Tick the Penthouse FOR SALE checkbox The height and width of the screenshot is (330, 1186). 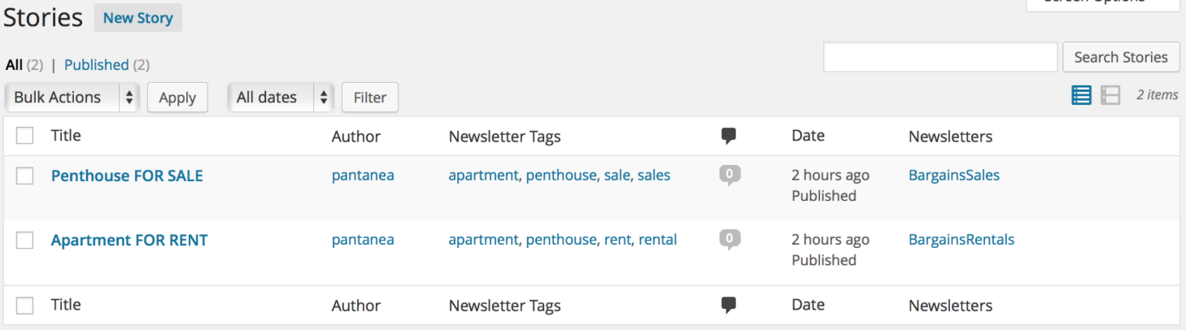point(25,176)
